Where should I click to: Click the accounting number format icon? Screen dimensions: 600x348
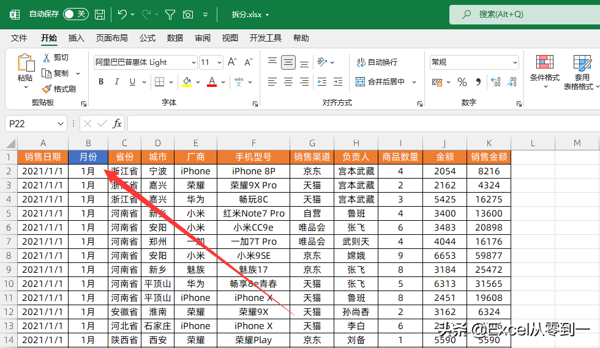click(x=437, y=82)
